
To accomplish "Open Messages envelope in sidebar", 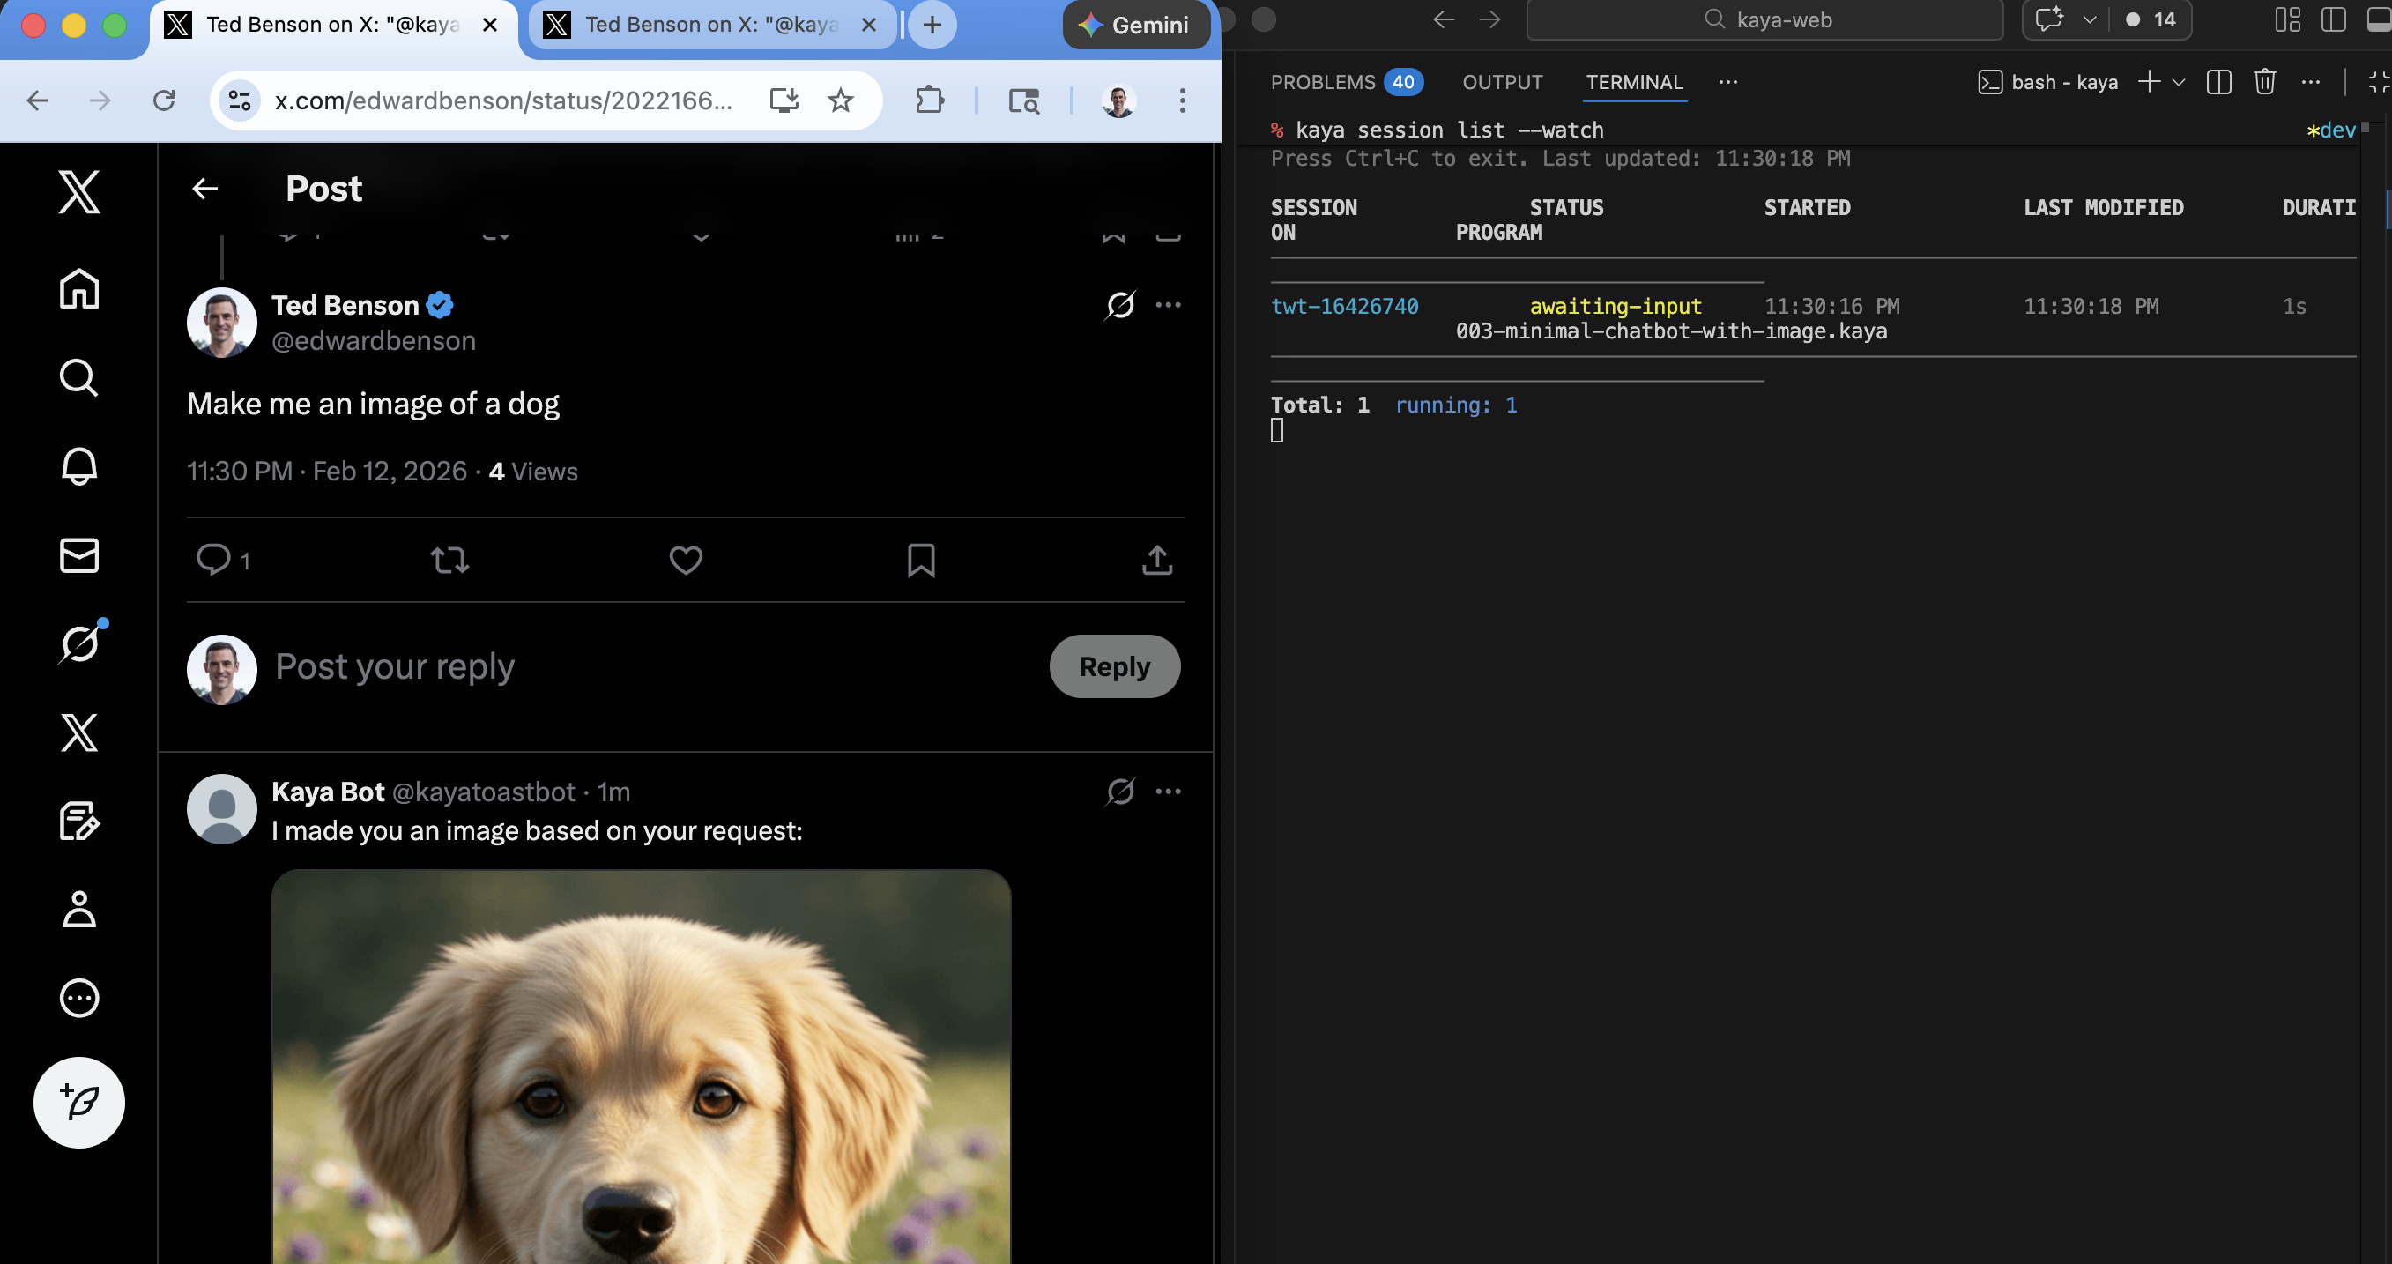I will (79, 554).
